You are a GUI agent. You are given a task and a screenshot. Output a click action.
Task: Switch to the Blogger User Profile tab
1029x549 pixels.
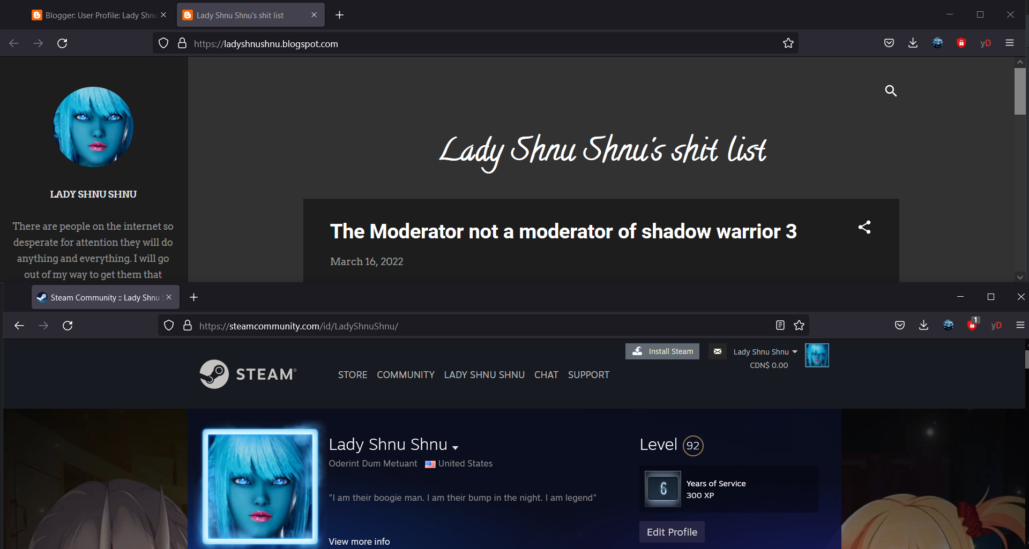coord(99,15)
